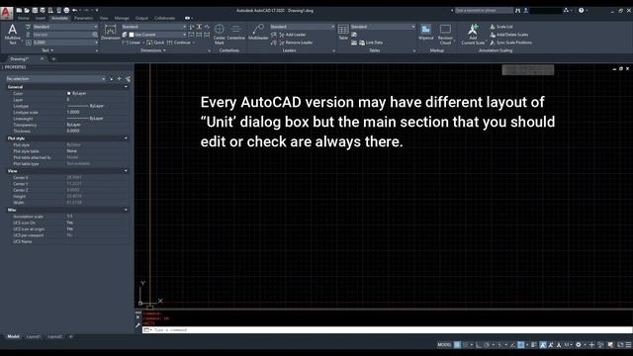Click the Sync Scale Positions button
The height and width of the screenshot is (356, 633).
(x=510, y=43)
